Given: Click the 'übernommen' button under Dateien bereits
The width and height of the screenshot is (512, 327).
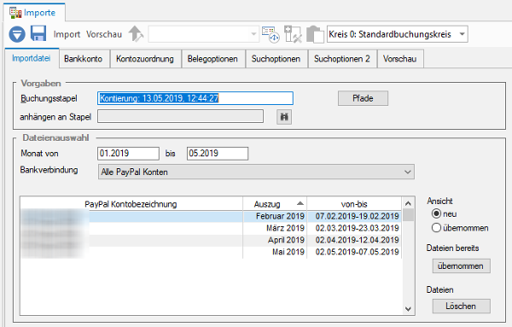Looking at the screenshot, I should (x=461, y=266).
